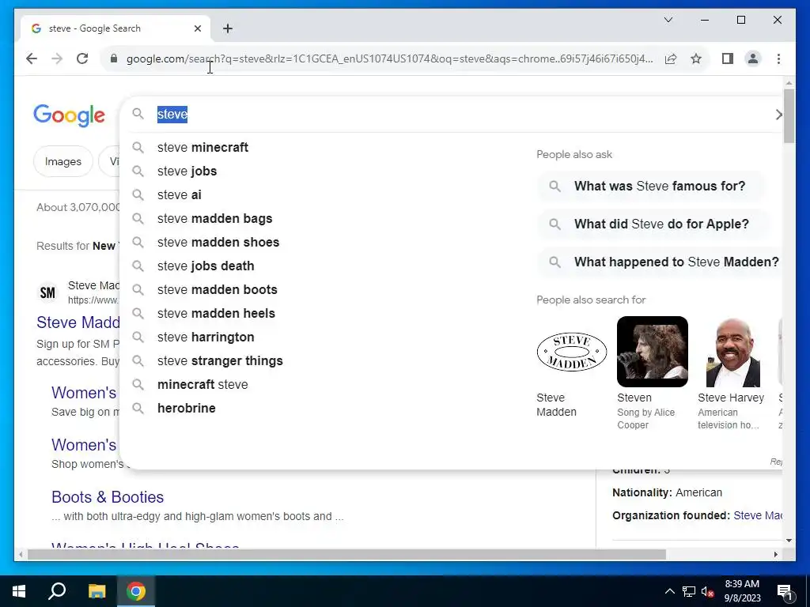
Task: Bookmark this tab with the star icon
Action: (x=696, y=58)
